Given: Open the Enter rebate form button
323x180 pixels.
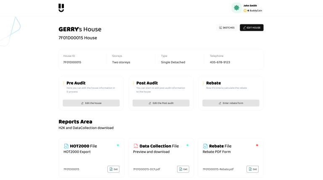Looking at the screenshot, I should pyautogui.click(x=231, y=103).
